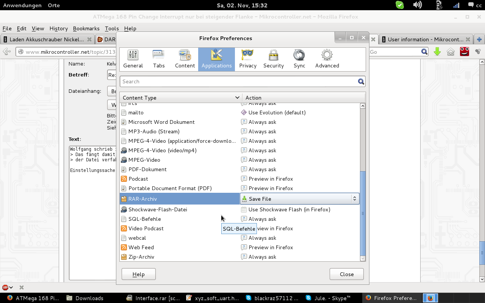This screenshot has height=303, width=485.
Task: Open the Orte menu in top panel
Action: pyautogui.click(x=54, y=5)
